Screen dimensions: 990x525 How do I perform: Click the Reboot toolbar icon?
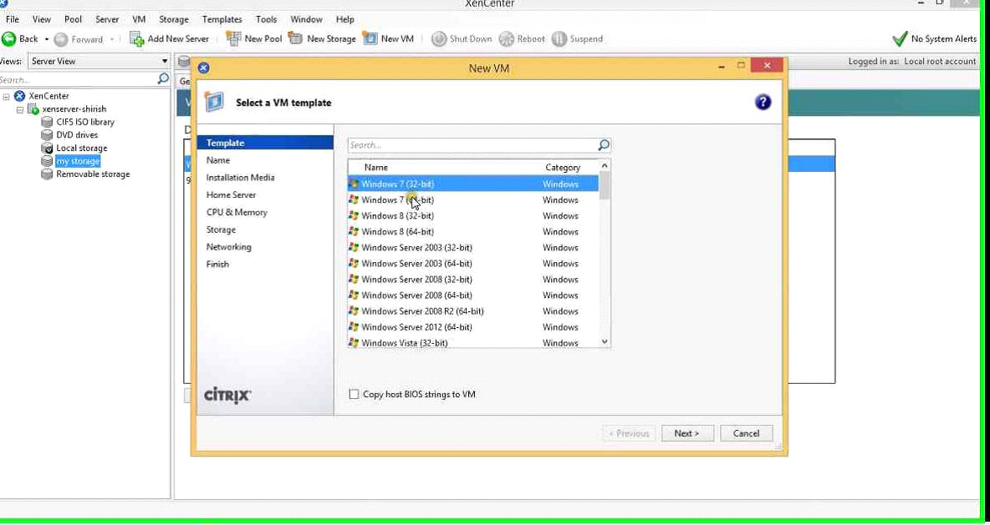click(507, 39)
